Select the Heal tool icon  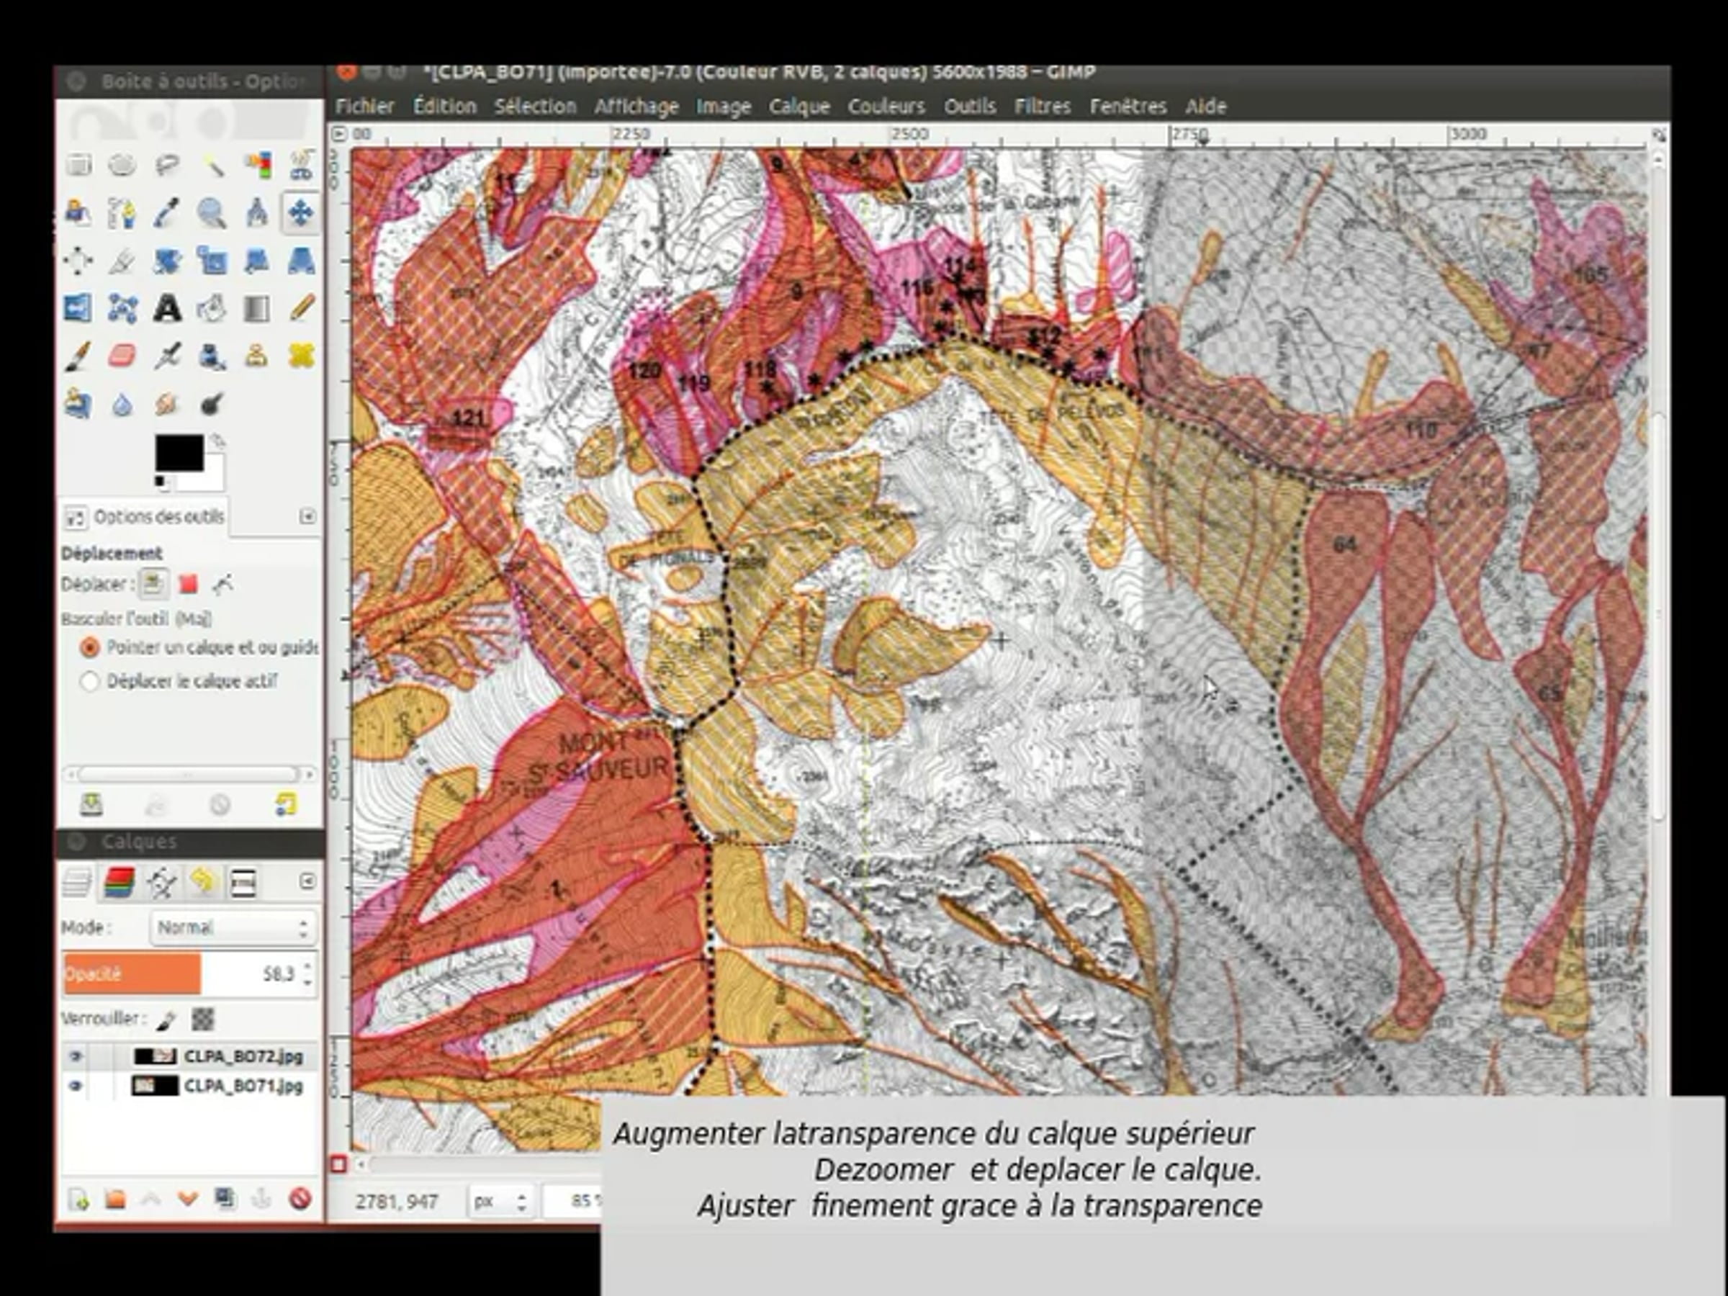pyautogui.click(x=302, y=356)
